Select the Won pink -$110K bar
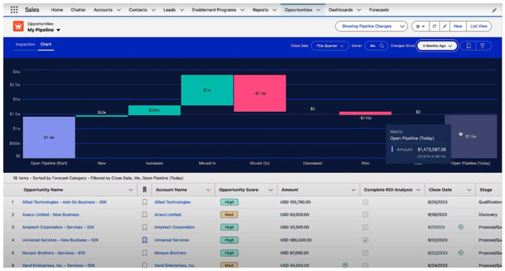Viewport: 505px width, 271px height. [365, 113]
